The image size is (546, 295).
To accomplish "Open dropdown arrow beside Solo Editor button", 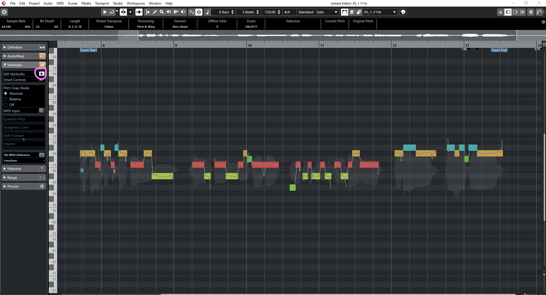I will (x=130, y=12).
